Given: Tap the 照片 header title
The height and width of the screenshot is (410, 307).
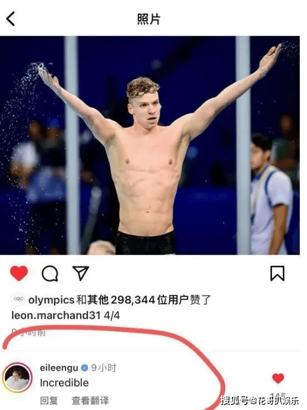Looking at the screenshot, I should coord(149,19).
